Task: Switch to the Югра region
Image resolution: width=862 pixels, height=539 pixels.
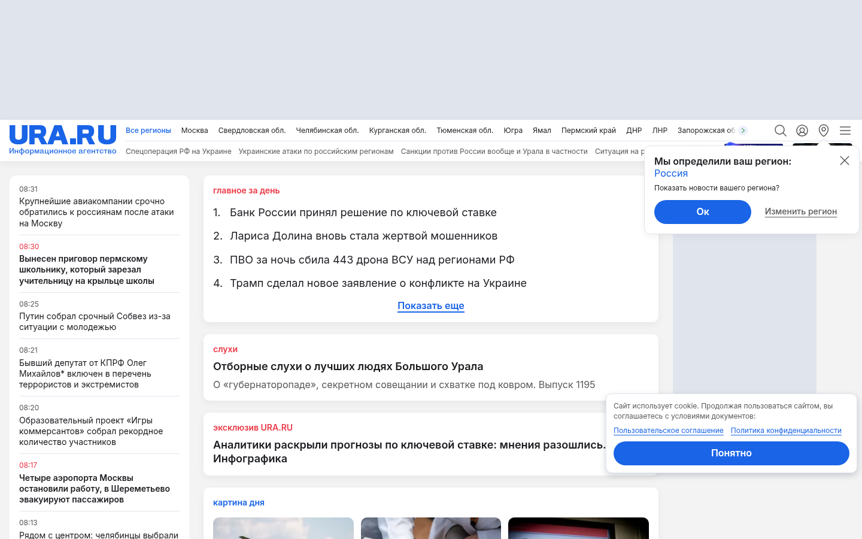Action: coord(513,131)
